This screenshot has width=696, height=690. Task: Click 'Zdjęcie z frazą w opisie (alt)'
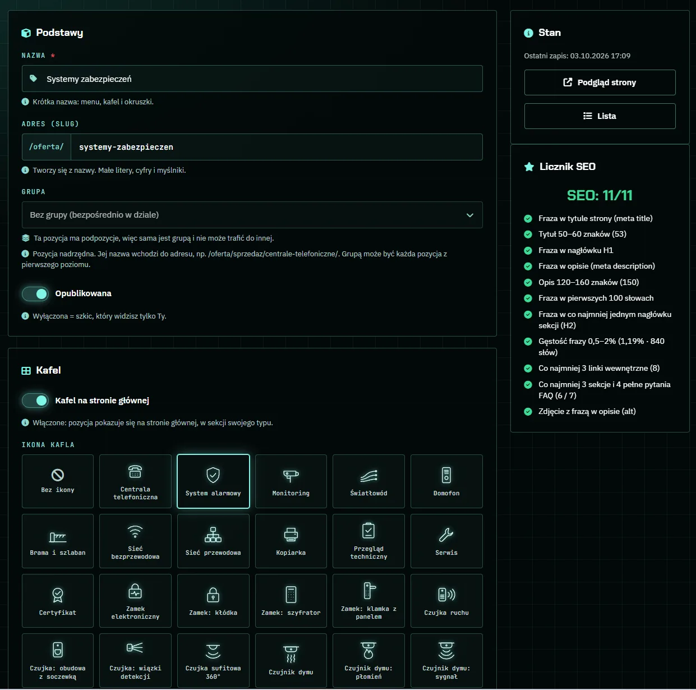pyautogui.click(x=587, y=411)
